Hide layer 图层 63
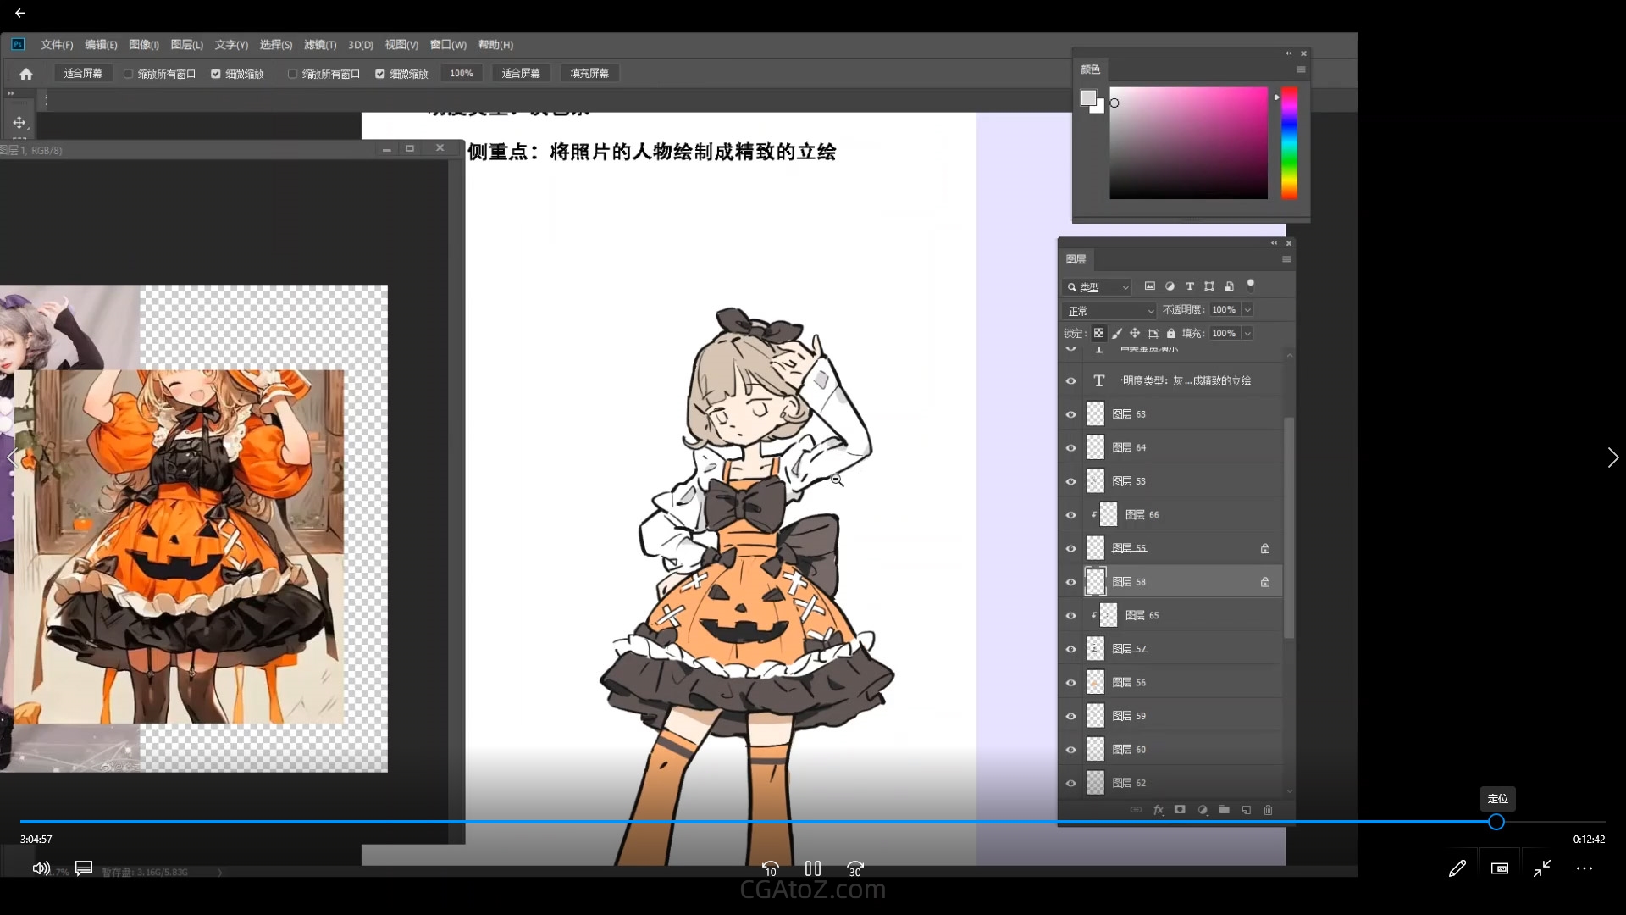Screen dimensions: 1626x915 coord(1070,414)
